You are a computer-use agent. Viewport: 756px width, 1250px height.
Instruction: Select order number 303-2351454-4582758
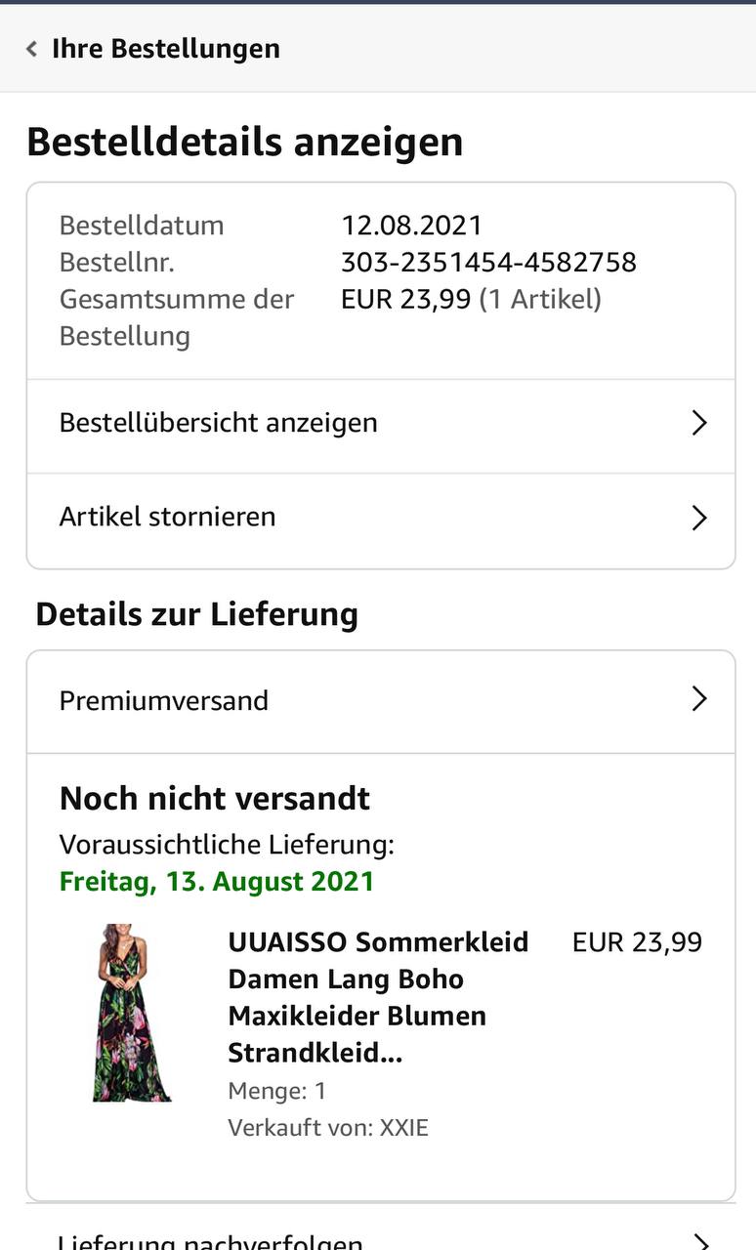point(488,263)
